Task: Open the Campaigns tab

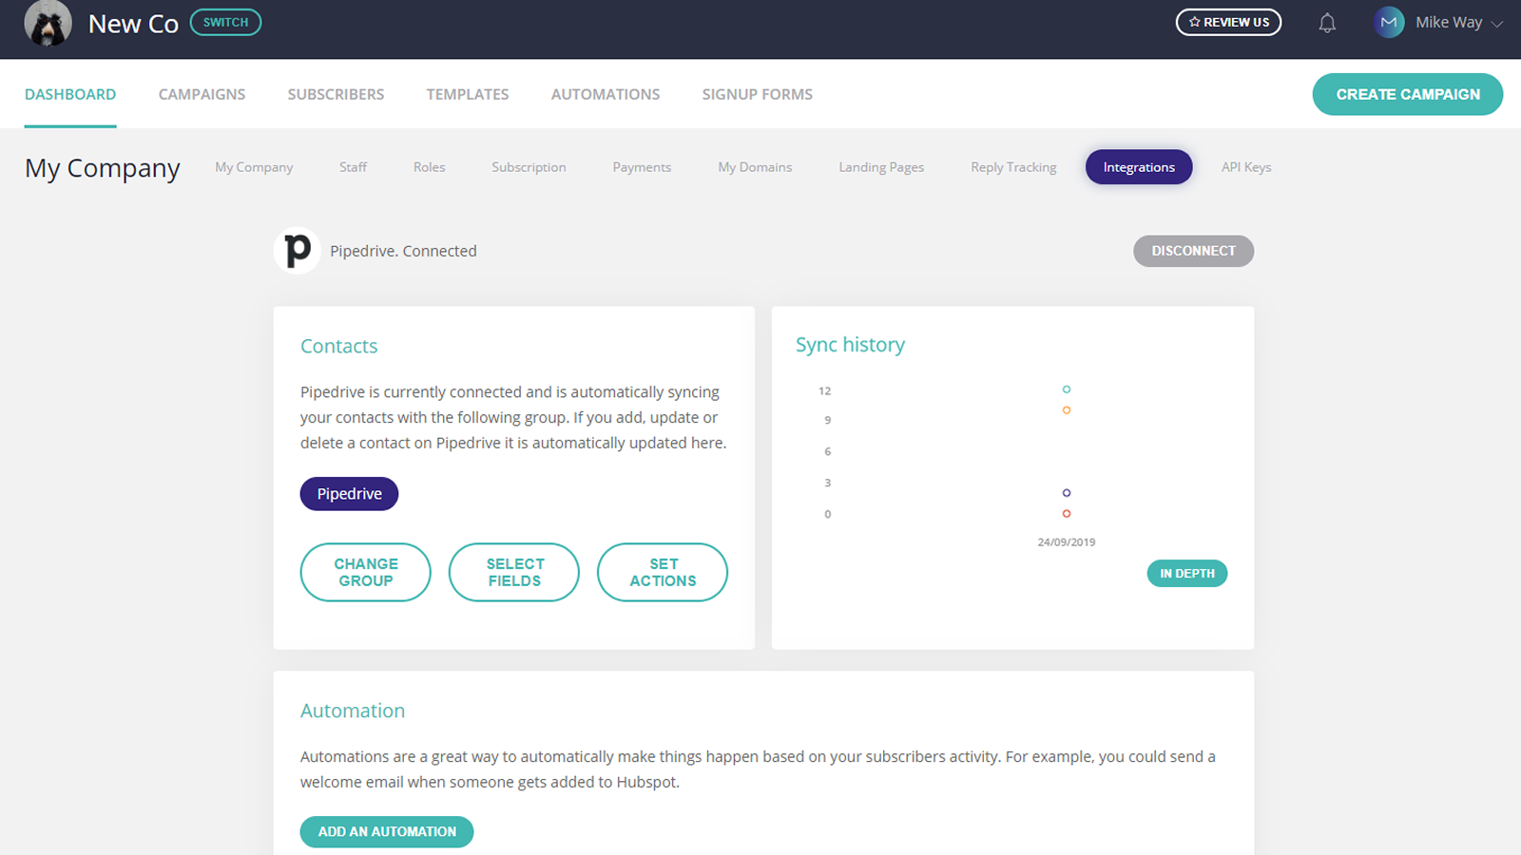Action: (x=202, y=94)
